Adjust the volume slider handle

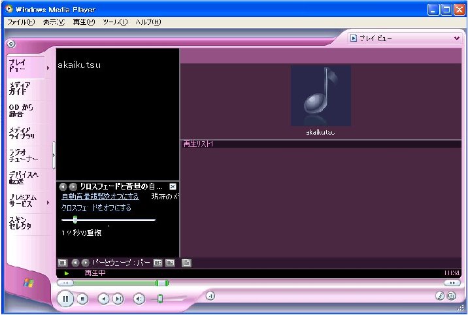(x=160, y=298)
